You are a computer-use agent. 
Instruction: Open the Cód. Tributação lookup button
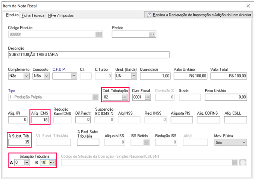[x=124, y=97]
